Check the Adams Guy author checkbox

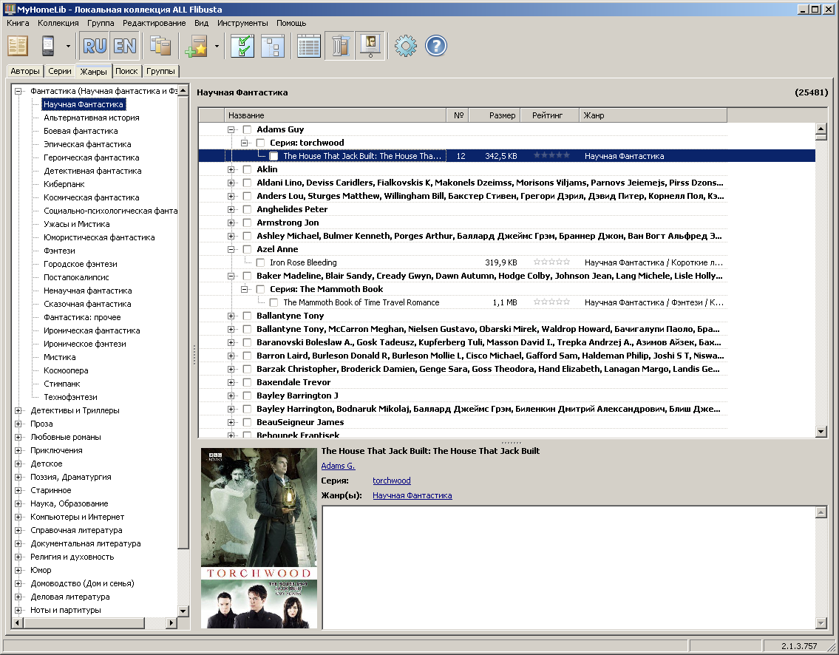247,129
